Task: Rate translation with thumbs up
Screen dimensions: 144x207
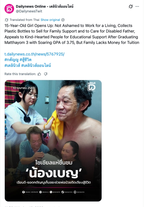Action: (x=39, y=74)
